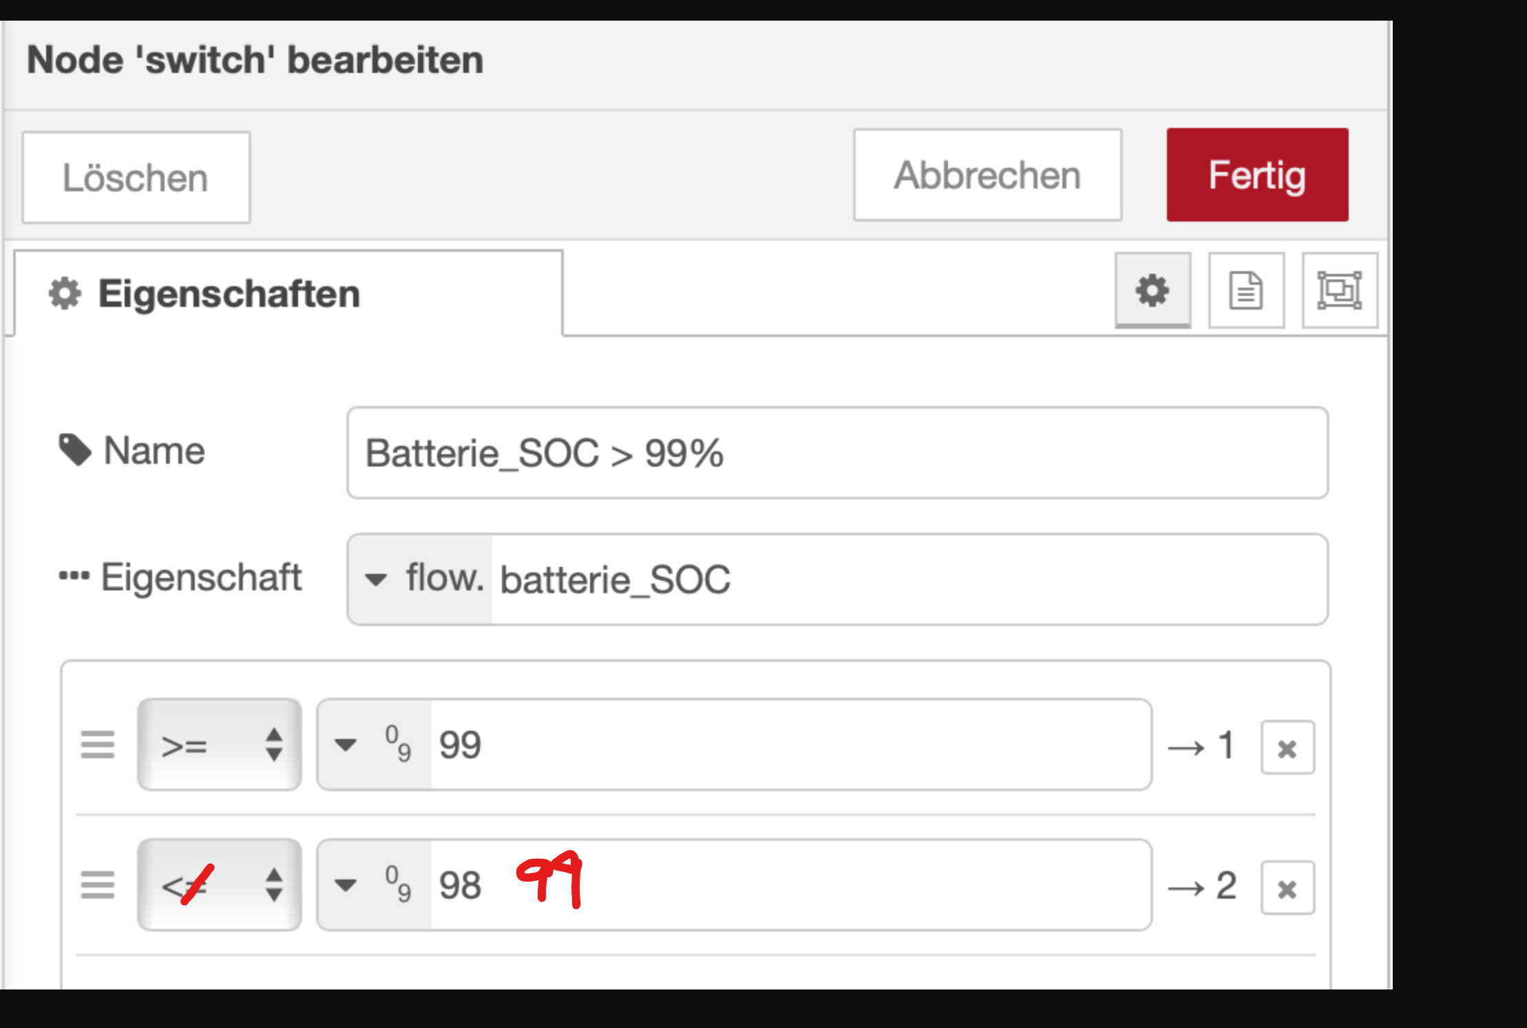The width and height of the screenshot is (1527, 1028).
Task: Open node description document icon
Action: pyautogui.click(x=1246, y=290)
